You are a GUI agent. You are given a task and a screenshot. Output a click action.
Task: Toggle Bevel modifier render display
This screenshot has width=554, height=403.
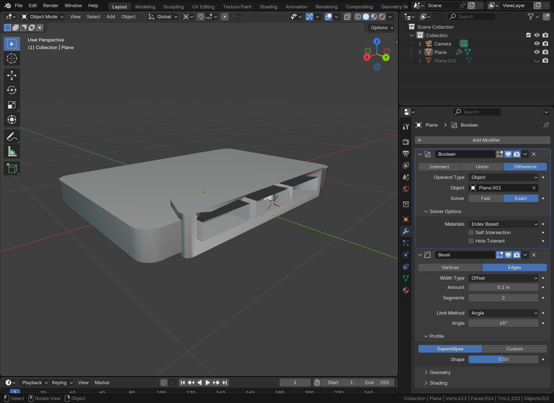(516, 255)
